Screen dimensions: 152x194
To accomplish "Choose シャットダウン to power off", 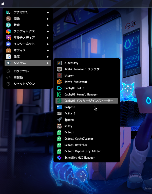I will 28,84.
